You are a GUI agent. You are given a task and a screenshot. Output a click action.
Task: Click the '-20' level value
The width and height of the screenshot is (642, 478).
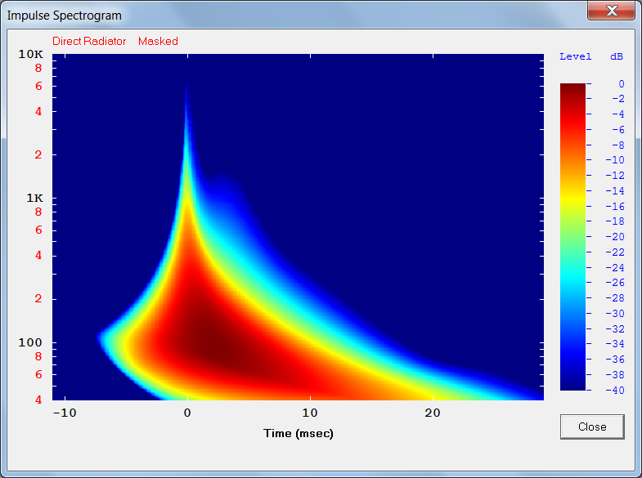pos(615,237)
